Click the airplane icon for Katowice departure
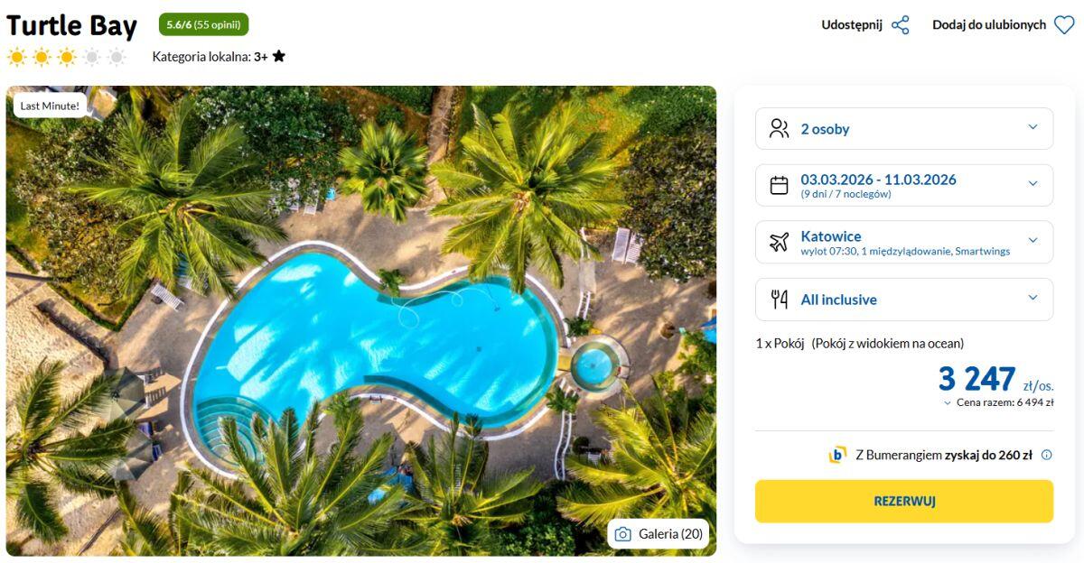Image resolution: width=1084 pixels, height=563 pixels. click(779, 242)
